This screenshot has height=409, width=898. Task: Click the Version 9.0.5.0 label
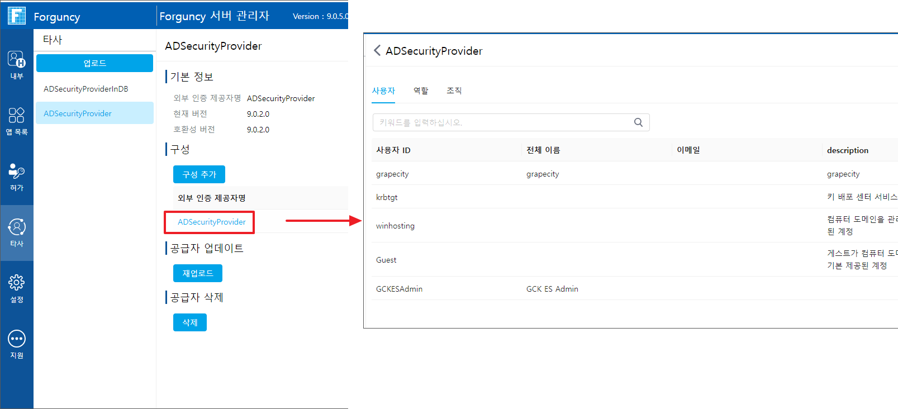click(320, 16)
